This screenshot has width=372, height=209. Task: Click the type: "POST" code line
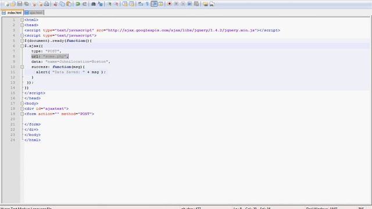pyautogui.click(x=46, y=51)
